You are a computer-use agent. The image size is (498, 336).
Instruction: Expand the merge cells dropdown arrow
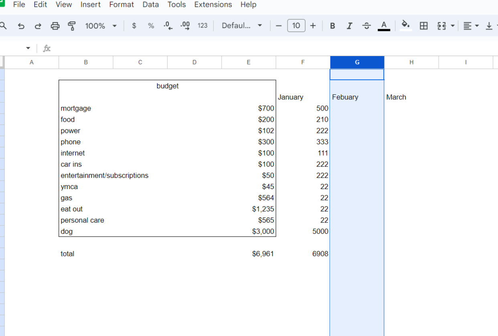pyautogui.click(x=453, y=26)
